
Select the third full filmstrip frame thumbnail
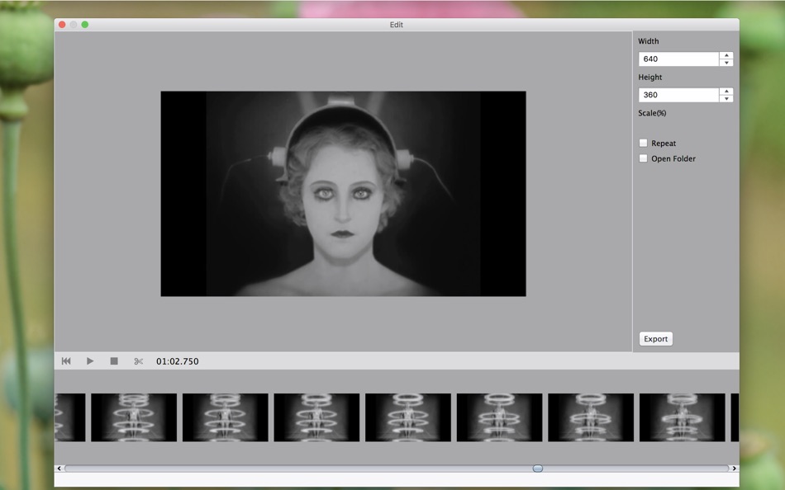click(316, 417)
